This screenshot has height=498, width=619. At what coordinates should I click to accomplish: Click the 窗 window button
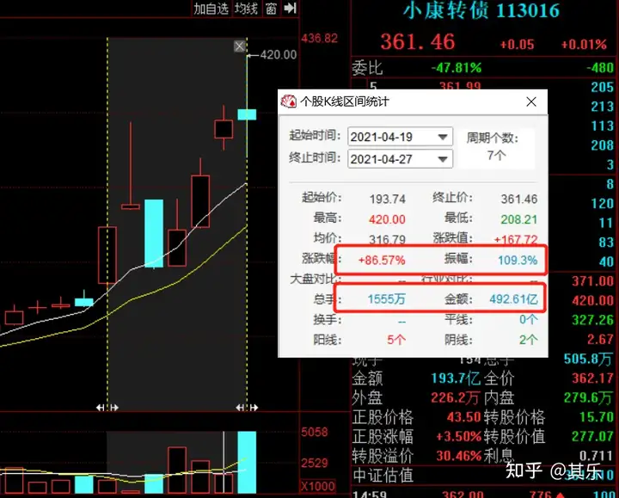coord(271,9)
